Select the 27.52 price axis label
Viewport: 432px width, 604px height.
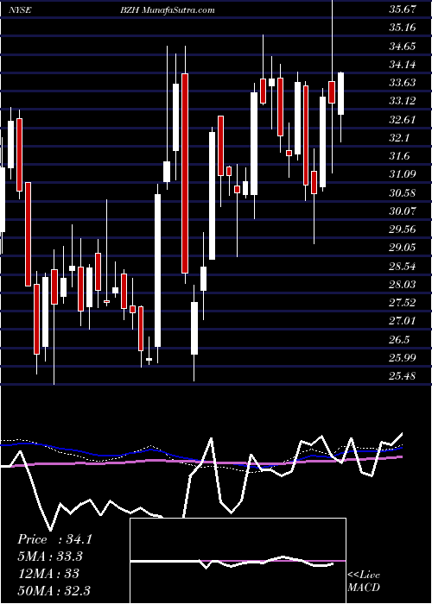pos(403,302)
